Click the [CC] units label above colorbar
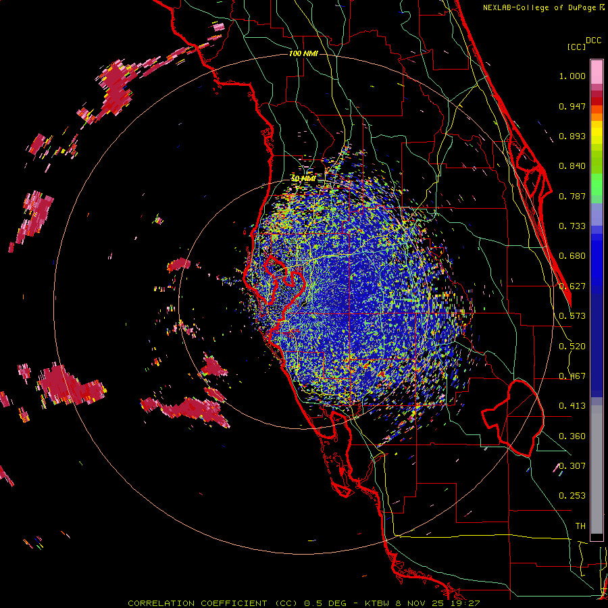608x608 pixels. point(576,47)
